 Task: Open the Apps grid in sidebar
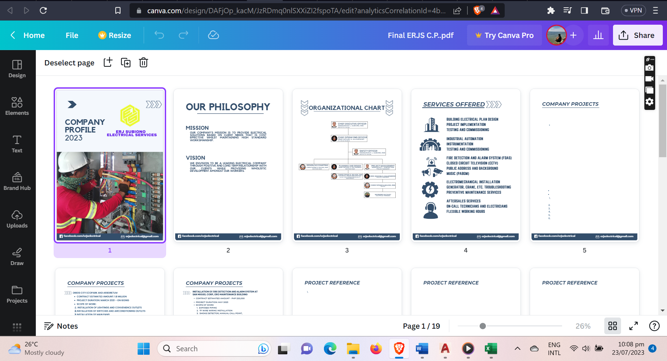coord(17,327)
